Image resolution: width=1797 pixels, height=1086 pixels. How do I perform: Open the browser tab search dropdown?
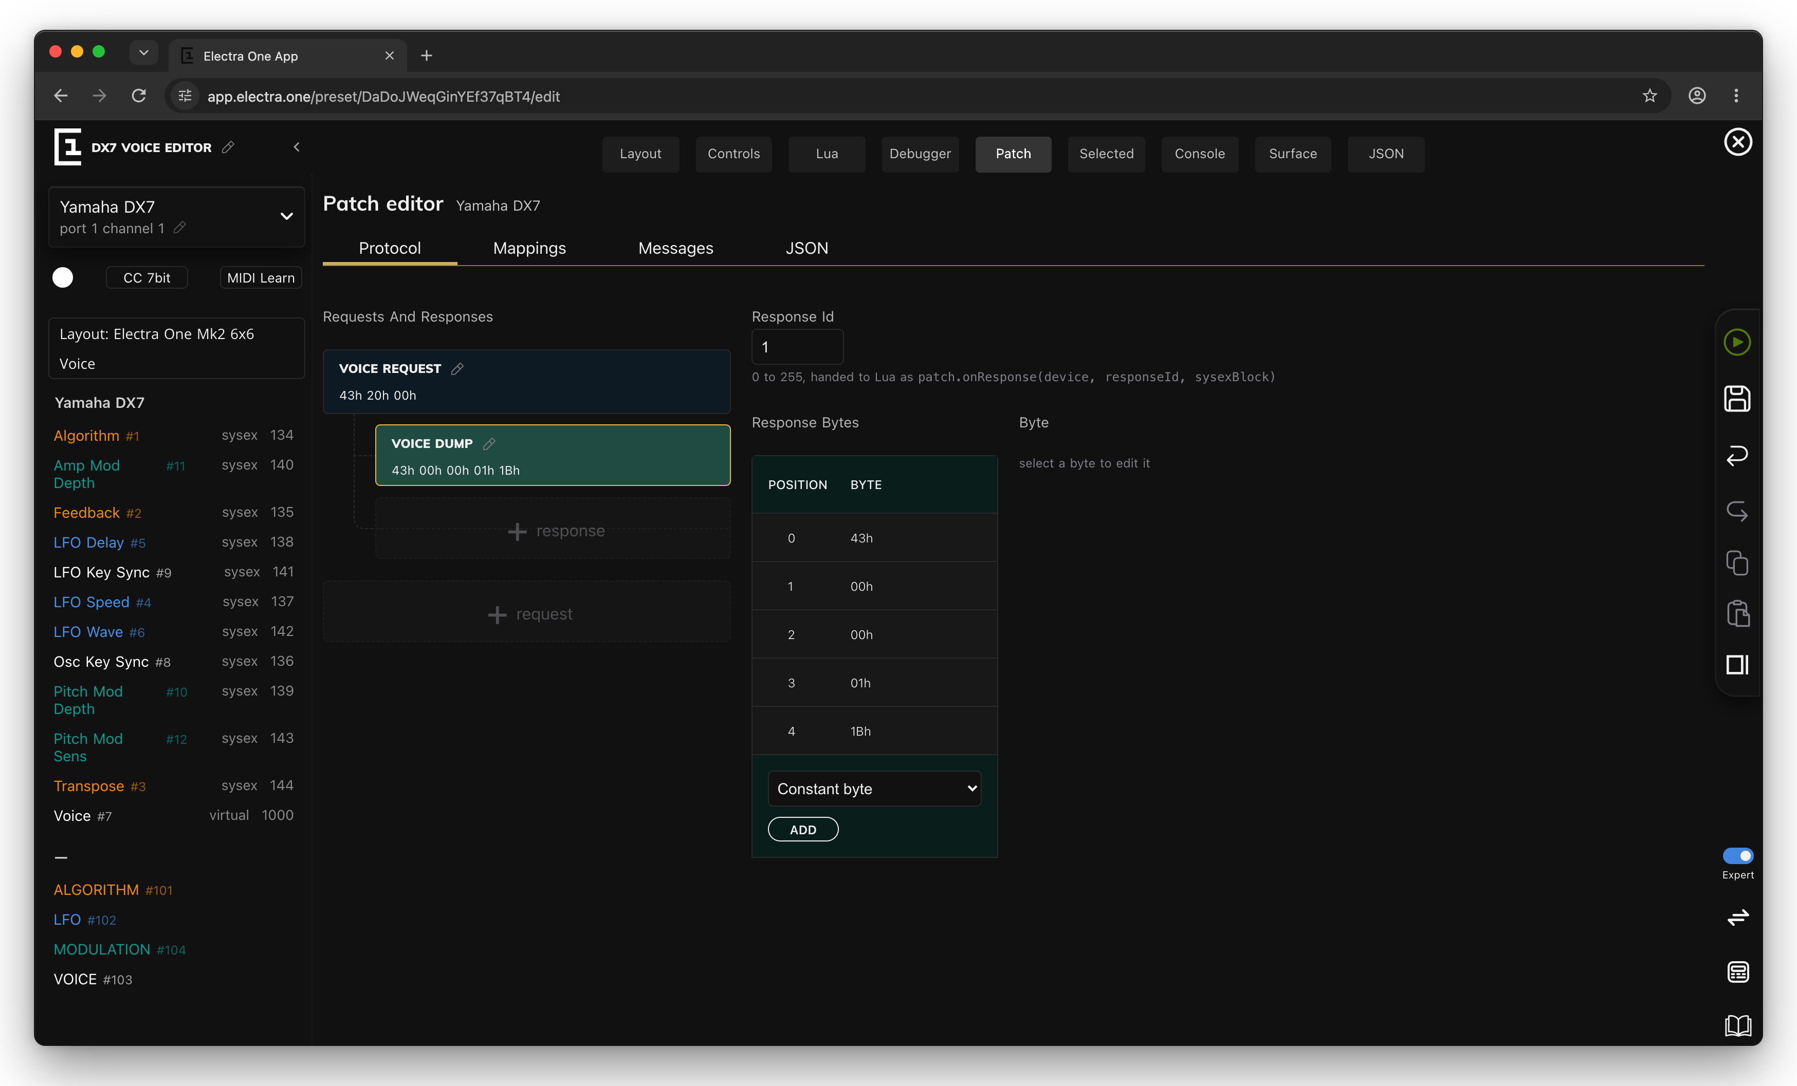(144, 52)
